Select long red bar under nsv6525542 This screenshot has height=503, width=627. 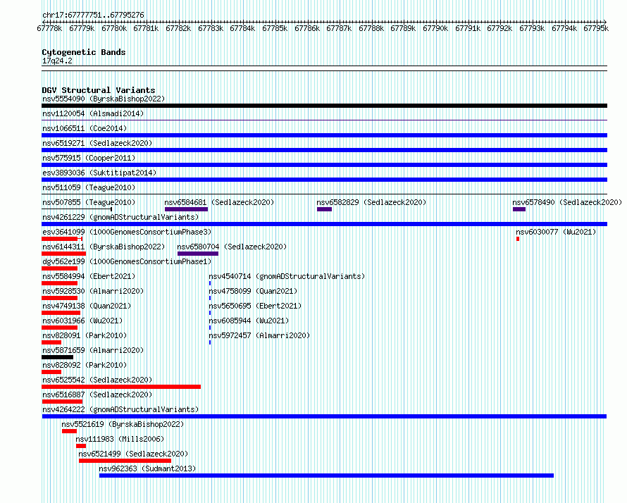click(121, 387)
